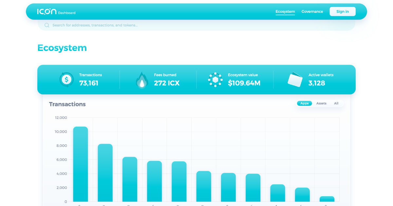
Task: Switch chart filter to Apps
Action: tap(305, 103)
